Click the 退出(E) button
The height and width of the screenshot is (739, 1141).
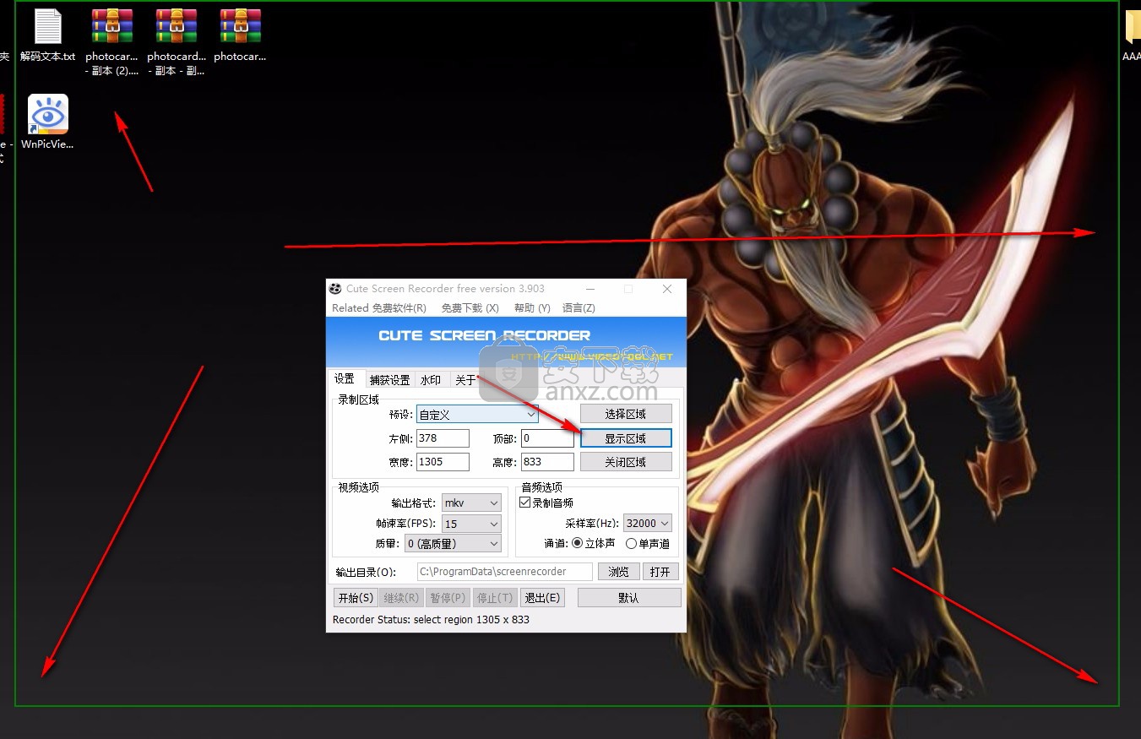point(541,598)
